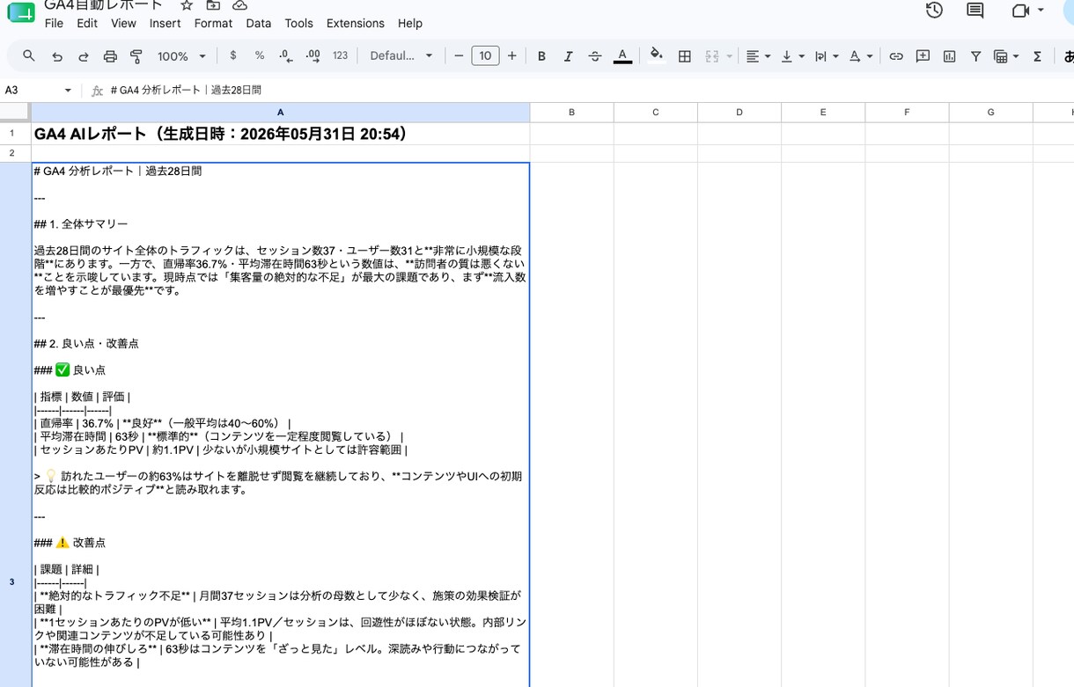
Task: Undo the last action
Action: (x=57, y=56)
